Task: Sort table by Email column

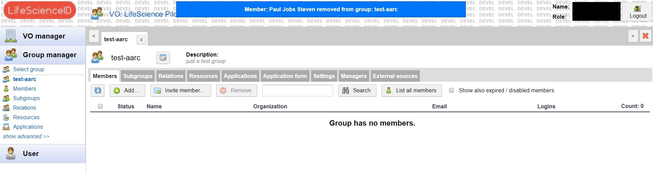Action: 439,106
